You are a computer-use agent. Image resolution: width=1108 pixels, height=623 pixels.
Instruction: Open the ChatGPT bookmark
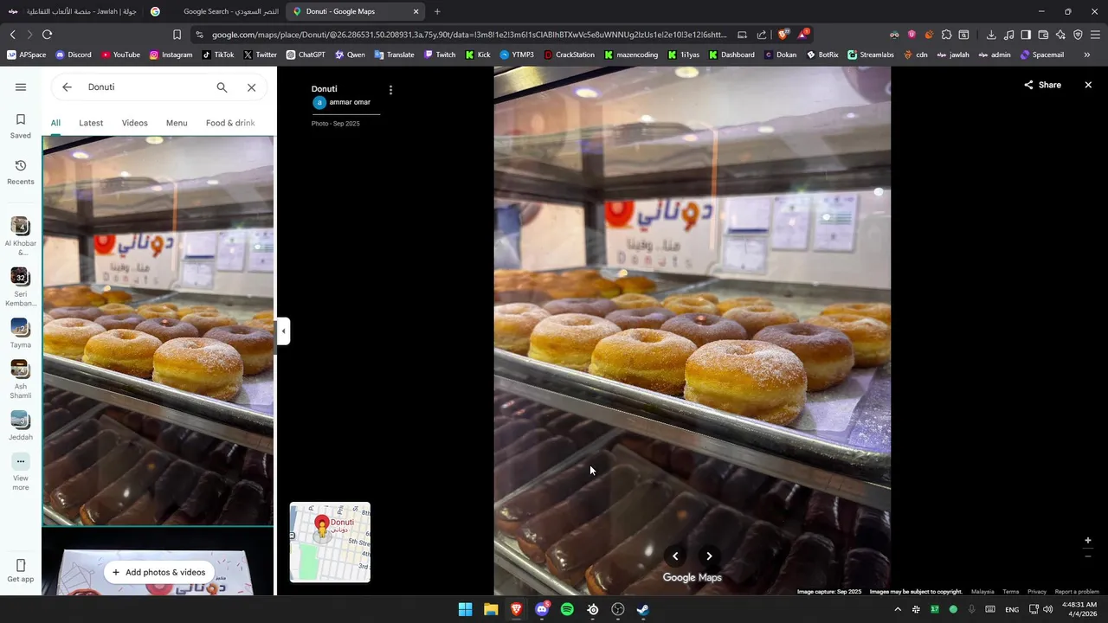(x=306, y=55)
